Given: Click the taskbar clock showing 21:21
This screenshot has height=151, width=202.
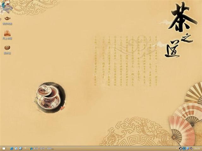Looking at the screenshot, I should (x=197, y=148).
